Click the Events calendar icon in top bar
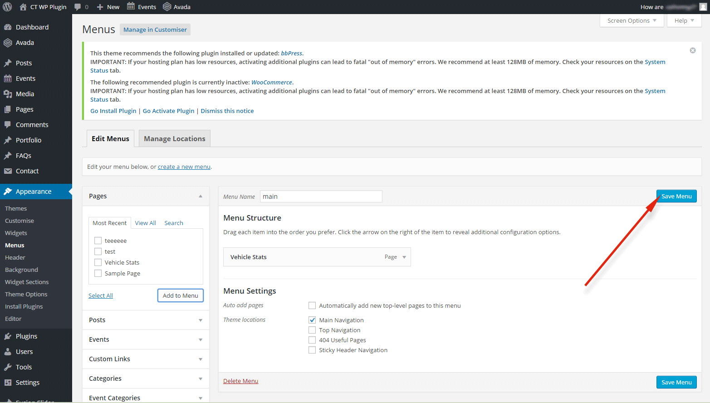 click(x=131, y=7)
